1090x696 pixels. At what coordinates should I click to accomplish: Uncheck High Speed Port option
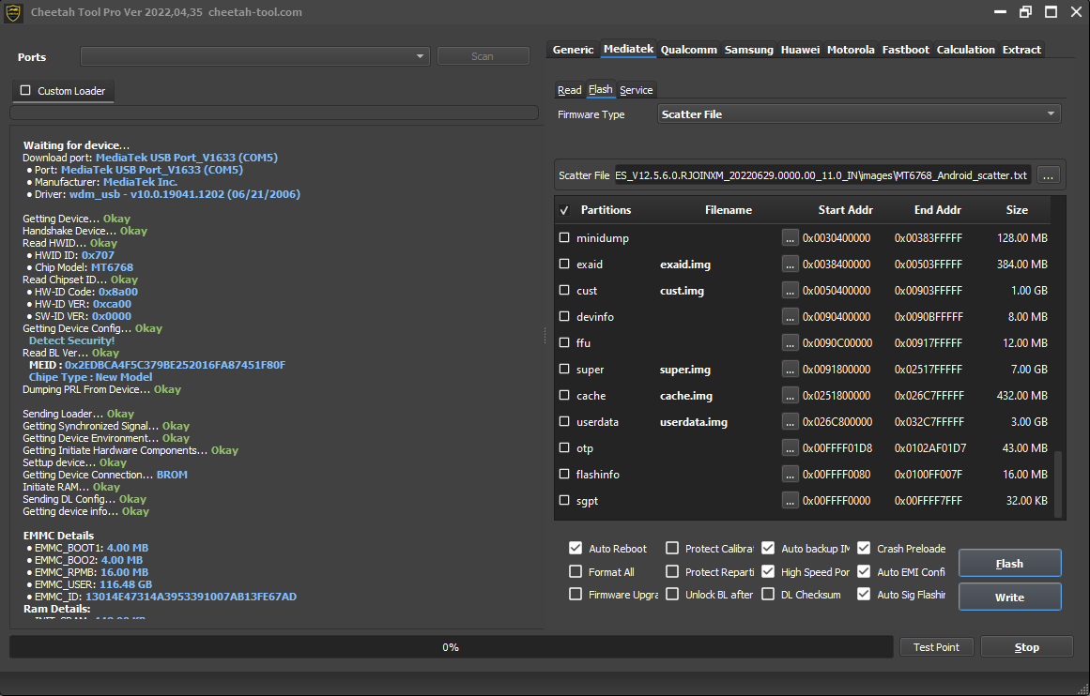pos(768,571)
